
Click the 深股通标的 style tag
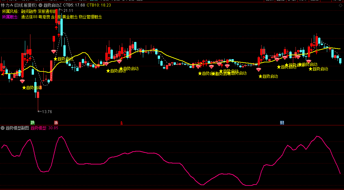click(x=47, y=11)
